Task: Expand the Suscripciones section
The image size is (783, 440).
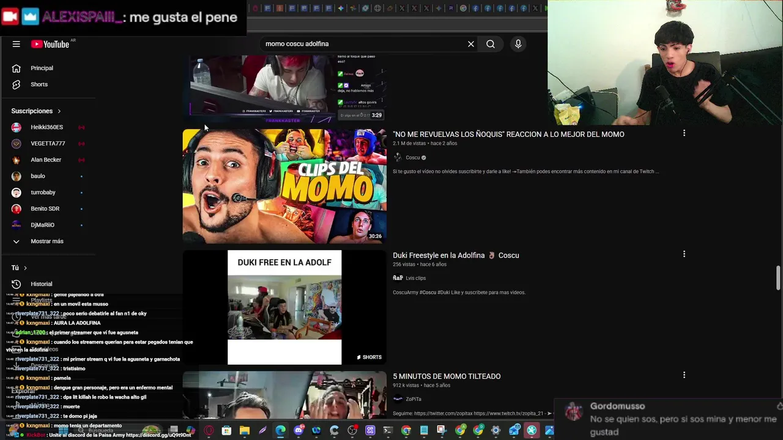Action: coord(36,111)
